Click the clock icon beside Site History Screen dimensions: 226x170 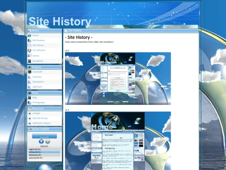click(30, 45)
